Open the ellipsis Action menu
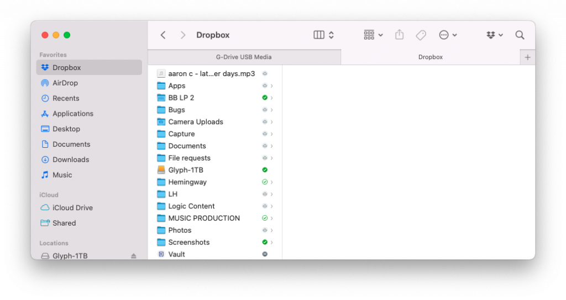 click(x=448, y=35)
